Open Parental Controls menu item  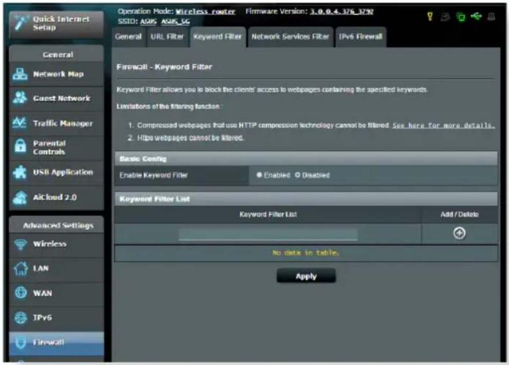57,147
